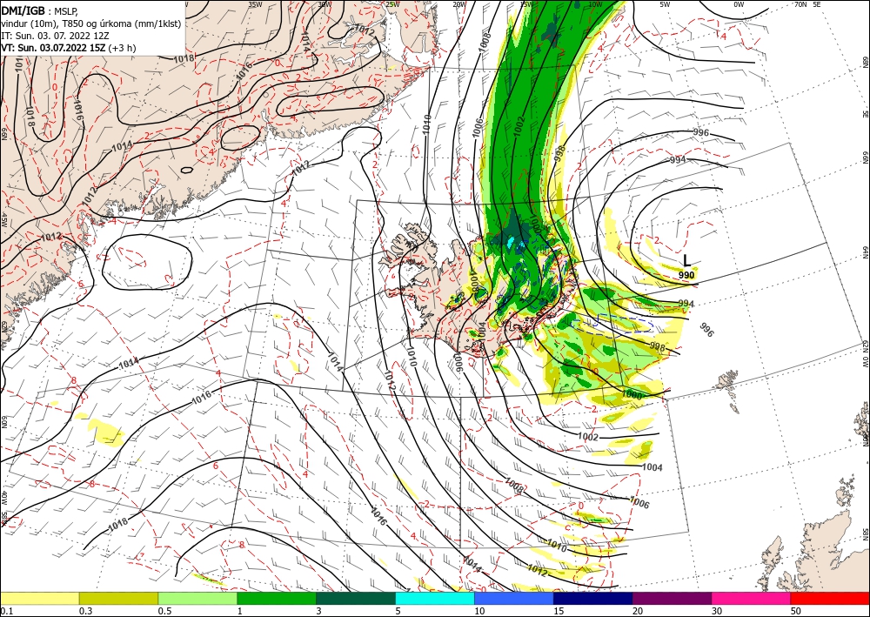The height and width of the screenshot is (617, 870).
Task: Click the red 50 mm legend swatch
Action: click(x=830, y=598)
